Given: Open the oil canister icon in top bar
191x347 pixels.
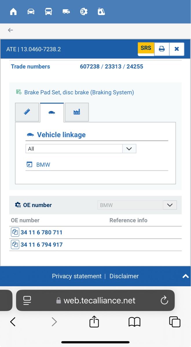Looking at the screenshot, I should 101,12.
